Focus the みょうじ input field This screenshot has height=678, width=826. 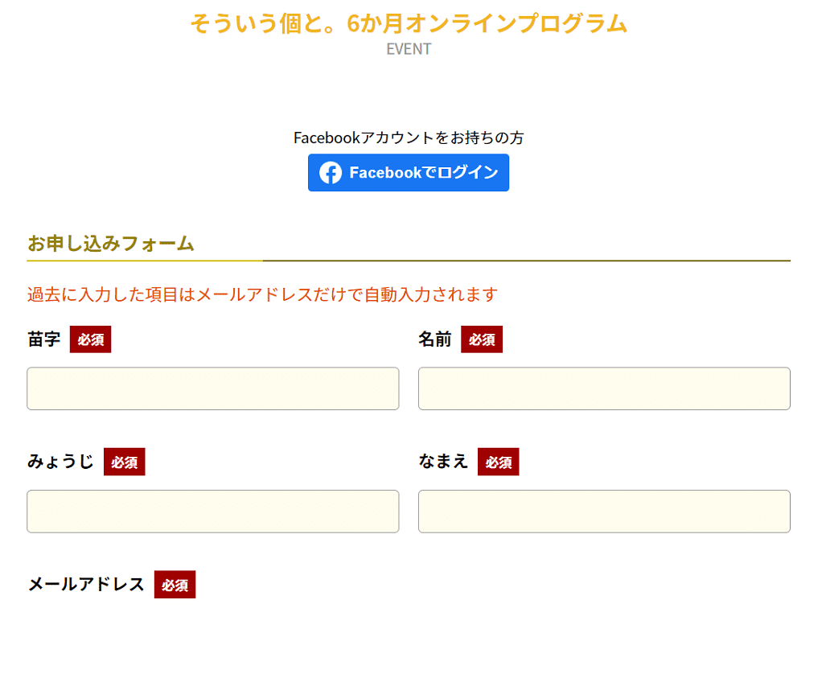[x=213, y=512]
